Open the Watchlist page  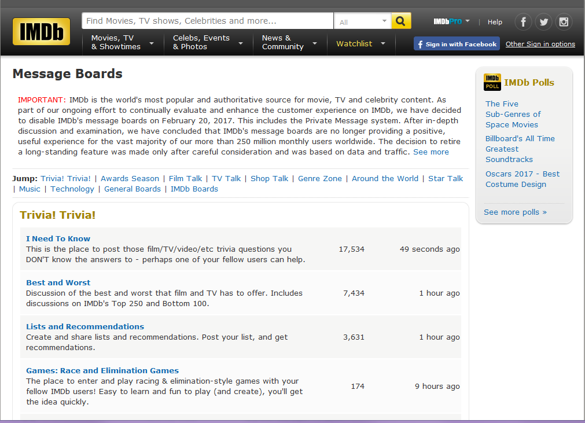tap(354, 43)
